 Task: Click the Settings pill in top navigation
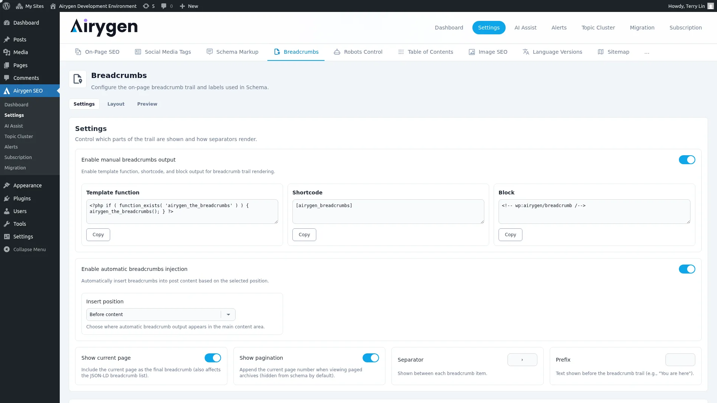click(489, 28)
